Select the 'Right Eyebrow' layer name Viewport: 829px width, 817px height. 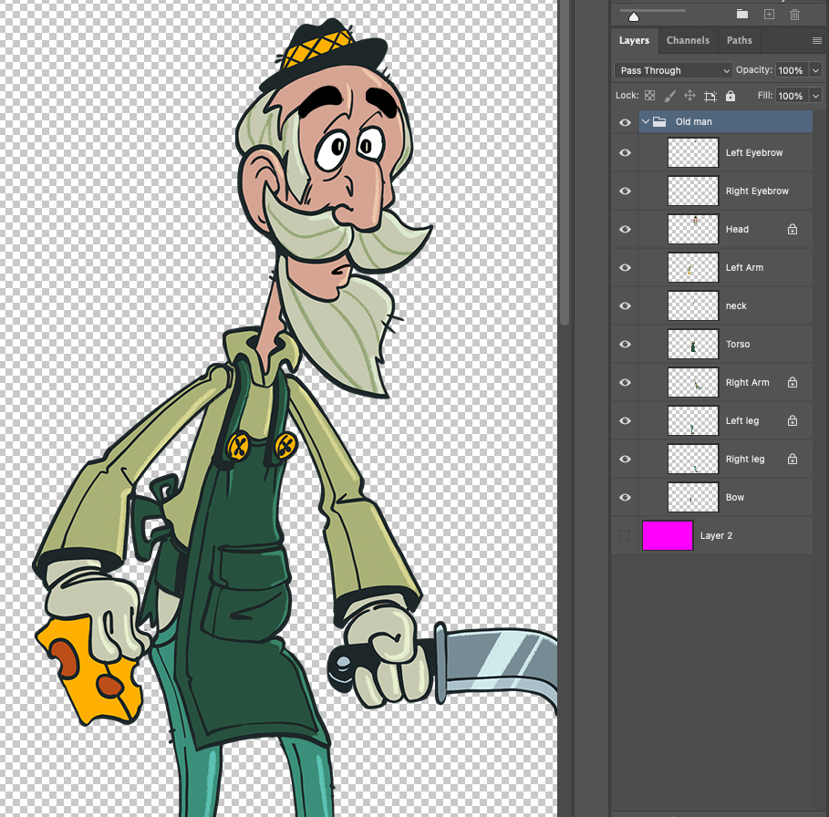(x=757, y=191)
